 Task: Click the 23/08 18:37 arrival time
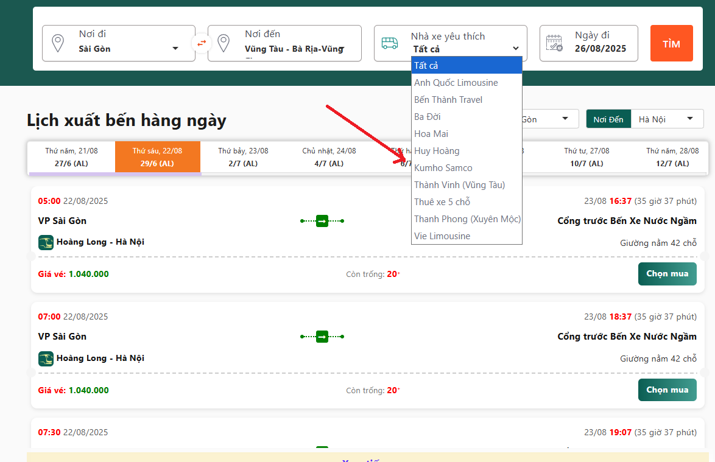pyautogui.click(x=640, y=317)
